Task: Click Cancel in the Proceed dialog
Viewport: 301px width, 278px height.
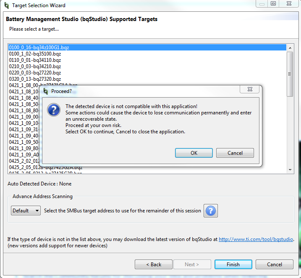Action: tap(235, 153)
